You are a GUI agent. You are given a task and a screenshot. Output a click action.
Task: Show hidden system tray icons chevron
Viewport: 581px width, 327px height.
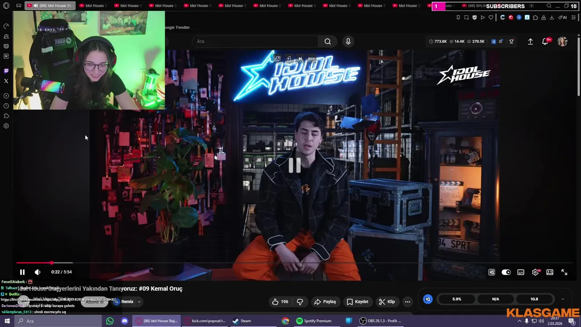coord(520,321)
